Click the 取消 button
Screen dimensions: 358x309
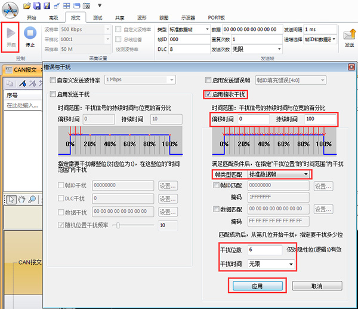[x=316, y=286]
